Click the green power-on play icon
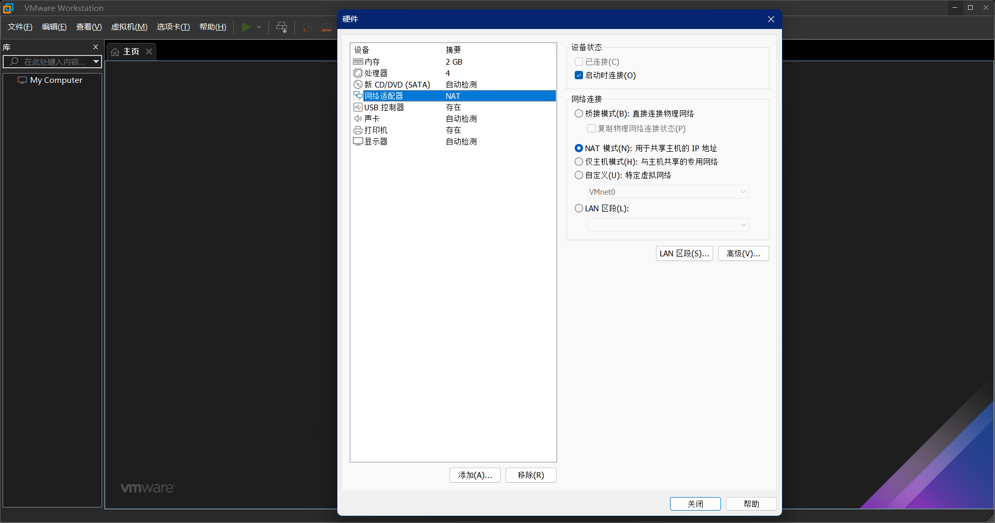The width and height of the screenshot is (995, 523). pos(246,27)
